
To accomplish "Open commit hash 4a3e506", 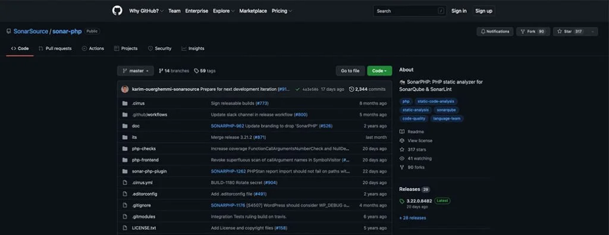I will click(x=310, y=89).
